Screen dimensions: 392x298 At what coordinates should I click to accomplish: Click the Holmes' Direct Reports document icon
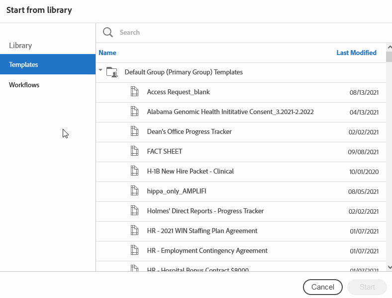[134, 211]
